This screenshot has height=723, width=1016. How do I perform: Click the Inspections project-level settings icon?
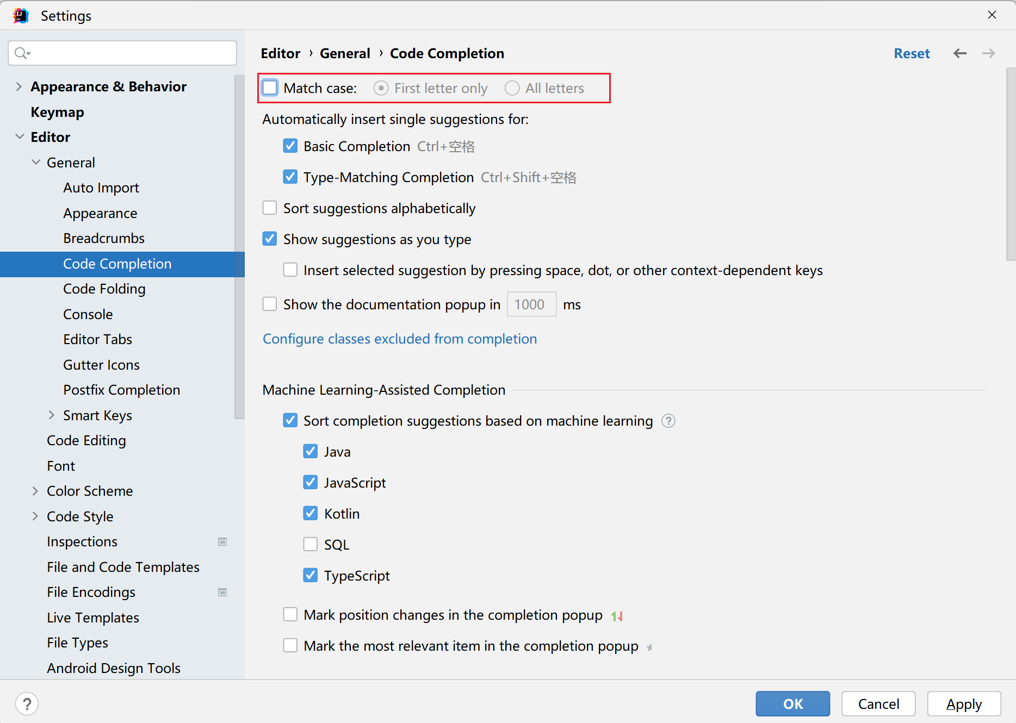tap(222, 541)
